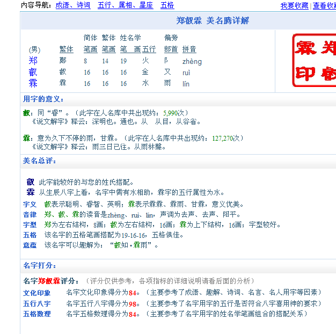Click the 音律 label in 美名总评
Viewport: 336px width, 334px height.
pyautogui.click(x=30, y=215)
